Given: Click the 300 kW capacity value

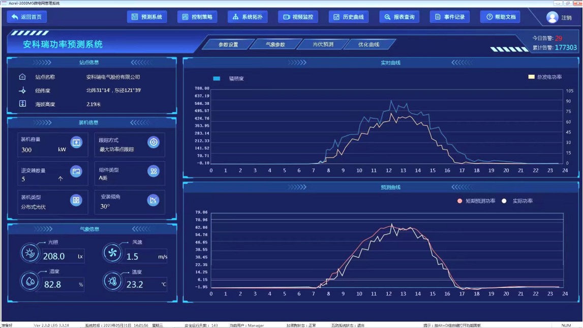Looking at the screenshot, I should tap(26, 150).
